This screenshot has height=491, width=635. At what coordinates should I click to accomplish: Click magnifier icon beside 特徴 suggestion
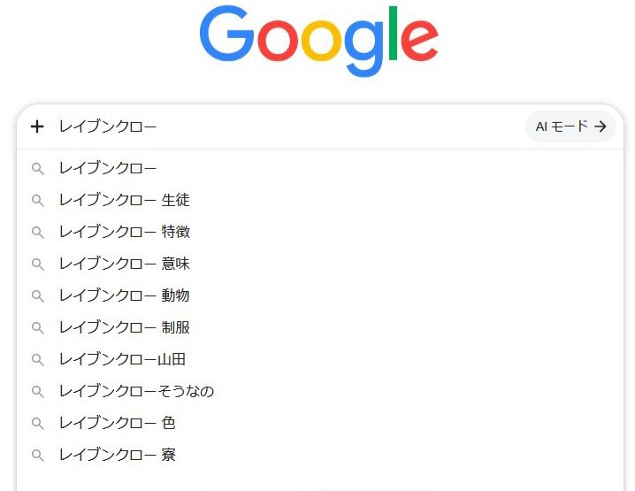38,233
